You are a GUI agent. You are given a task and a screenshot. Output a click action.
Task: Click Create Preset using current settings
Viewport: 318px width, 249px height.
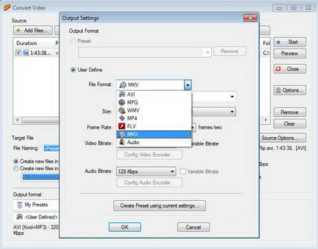point(160,206)
